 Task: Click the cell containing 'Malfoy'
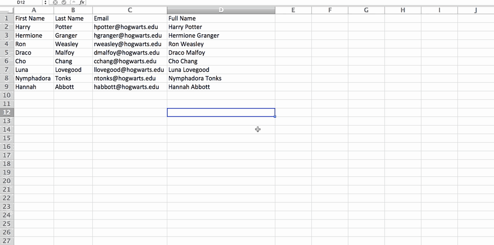tap(73, 53)
